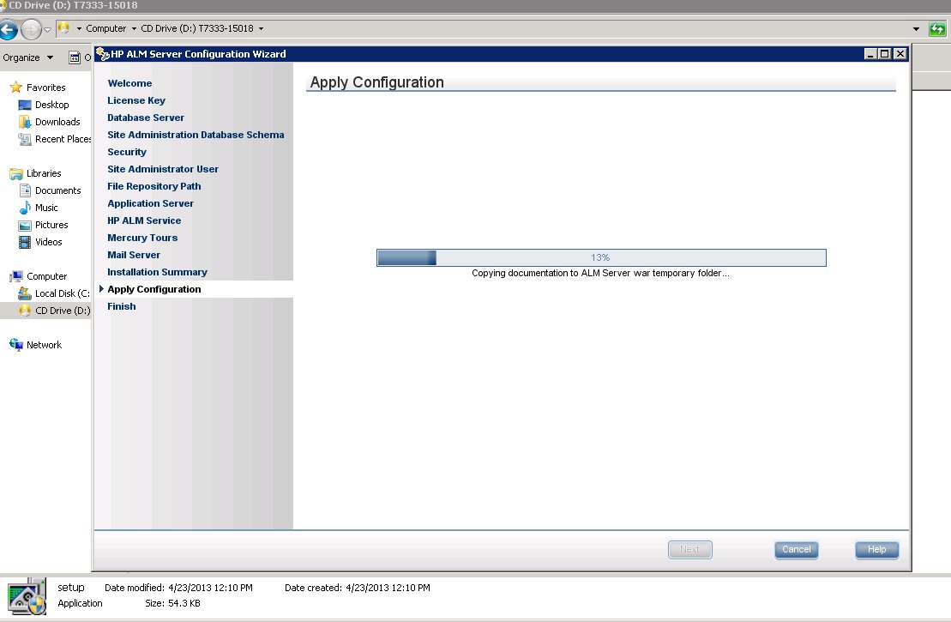Click the 'setup' file name in details pane

tap(71, 588)
